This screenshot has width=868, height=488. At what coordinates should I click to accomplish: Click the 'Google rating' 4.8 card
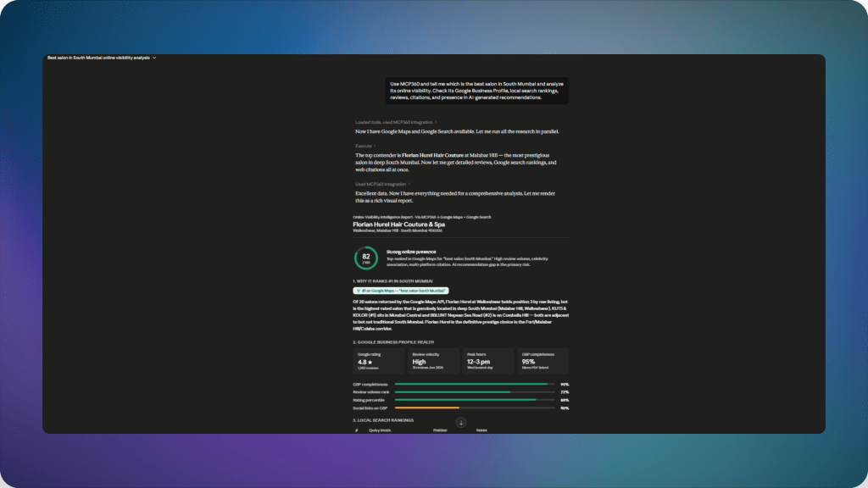379,361
